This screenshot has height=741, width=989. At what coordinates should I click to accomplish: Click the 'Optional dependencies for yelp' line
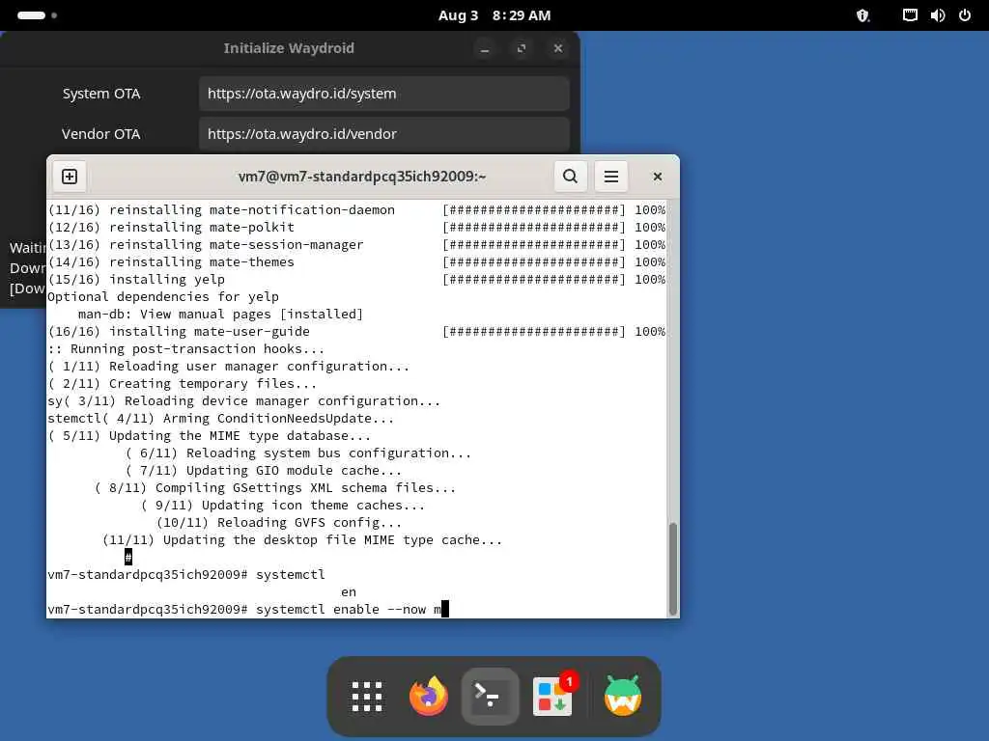coord(162,296)
